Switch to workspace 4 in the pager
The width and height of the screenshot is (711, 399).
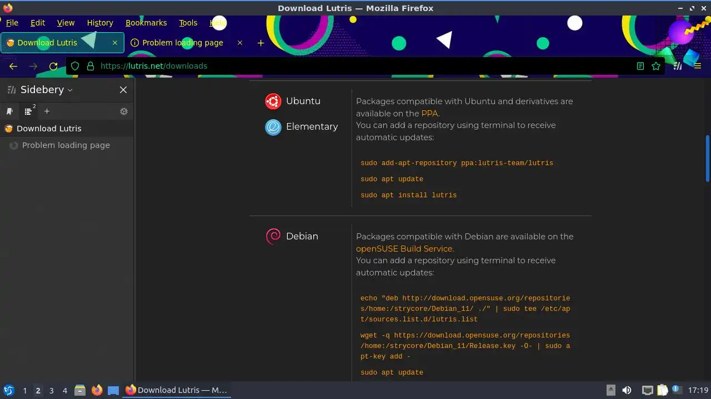pos(64,391)
